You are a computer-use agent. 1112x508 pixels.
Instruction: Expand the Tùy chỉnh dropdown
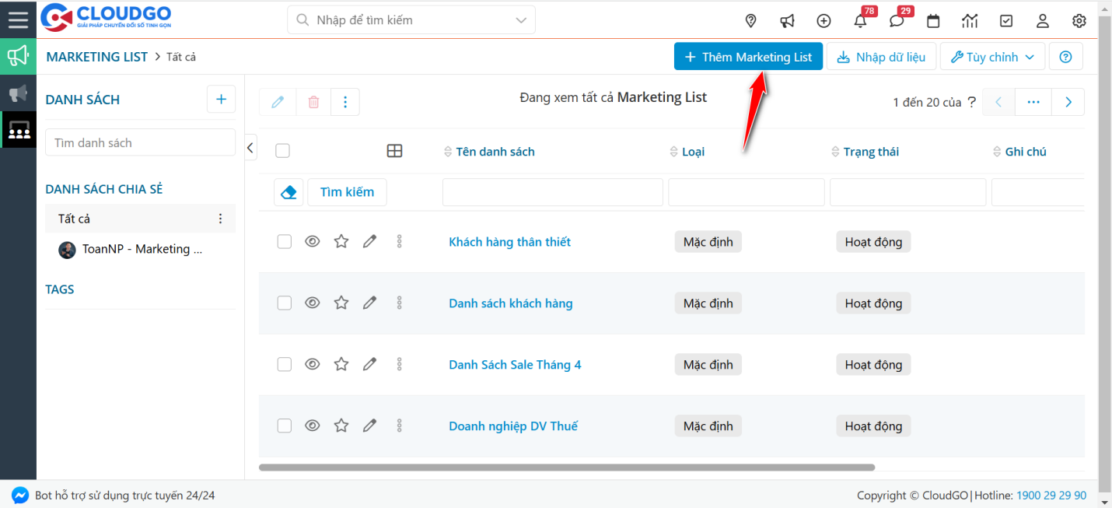(x=992, y=57)
